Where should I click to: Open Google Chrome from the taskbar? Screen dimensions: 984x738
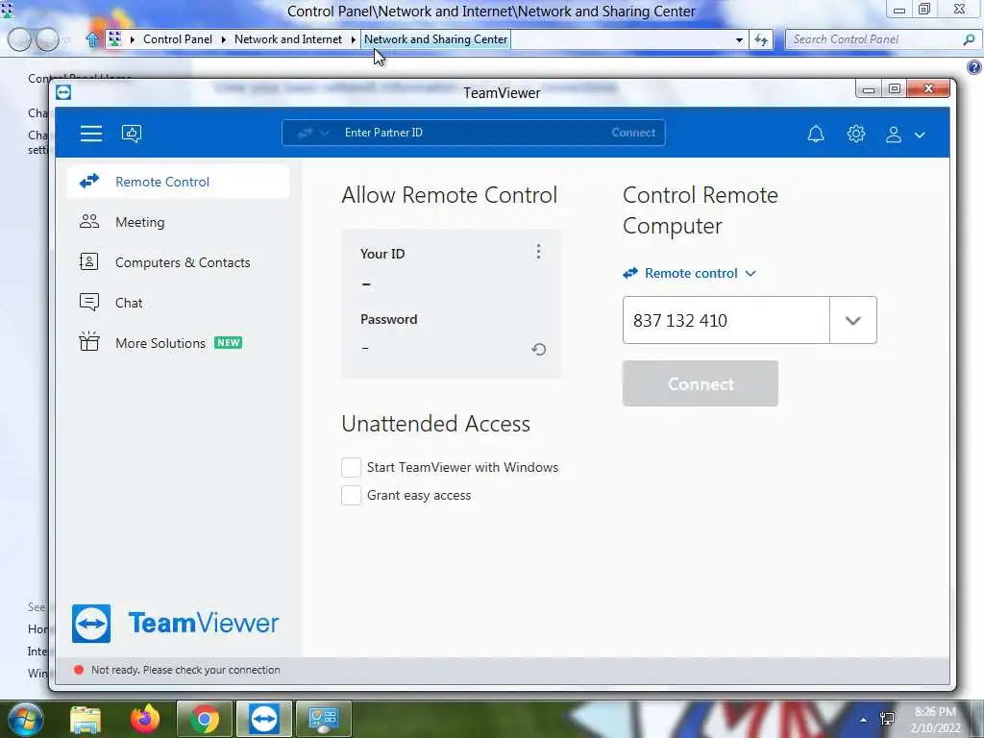204,719
